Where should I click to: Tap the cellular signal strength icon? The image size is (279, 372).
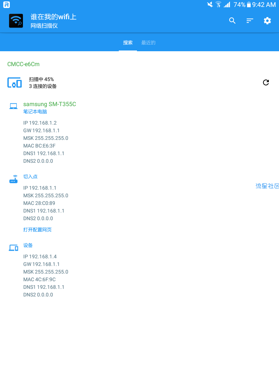point(227,4)
